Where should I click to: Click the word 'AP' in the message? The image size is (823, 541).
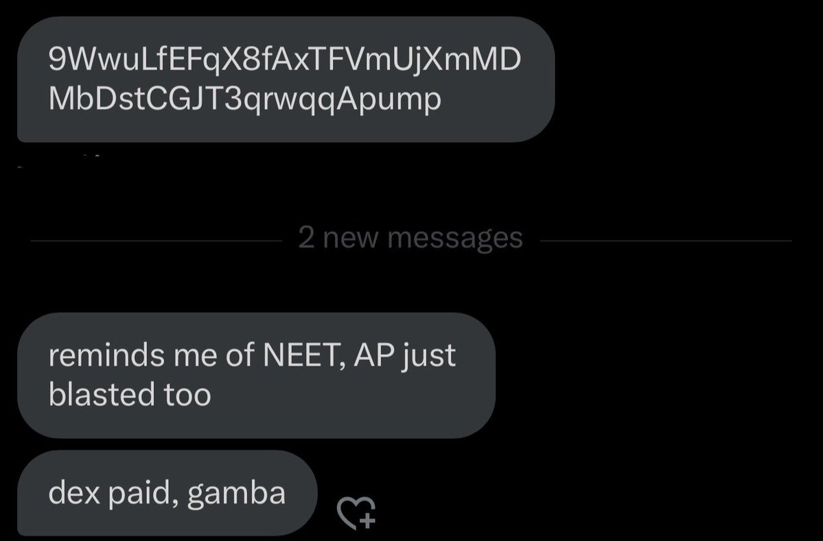click(373, 355)
